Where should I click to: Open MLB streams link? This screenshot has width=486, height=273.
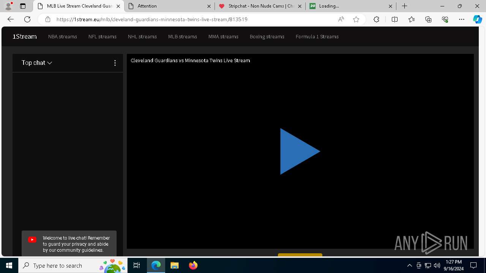click(183, 37)
